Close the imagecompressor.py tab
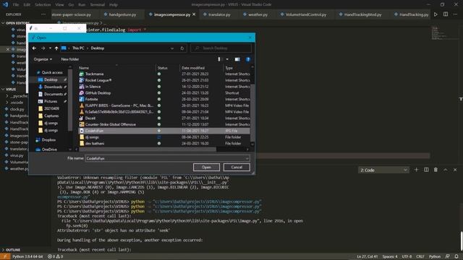 click(x=194, y=14)
